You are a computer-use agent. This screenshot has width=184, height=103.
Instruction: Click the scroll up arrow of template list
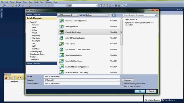pos(122,19)
